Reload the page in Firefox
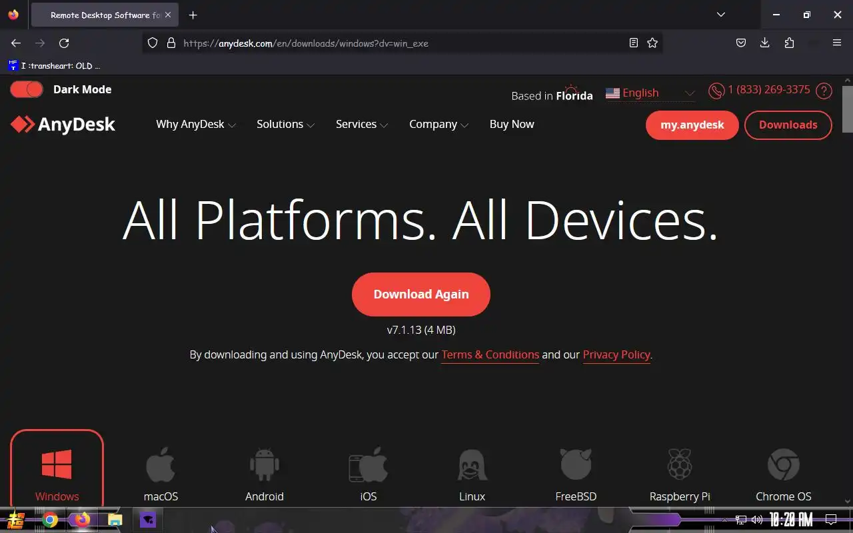The width and height of the screenshot is (853, 533). click(x=64, y=43)
